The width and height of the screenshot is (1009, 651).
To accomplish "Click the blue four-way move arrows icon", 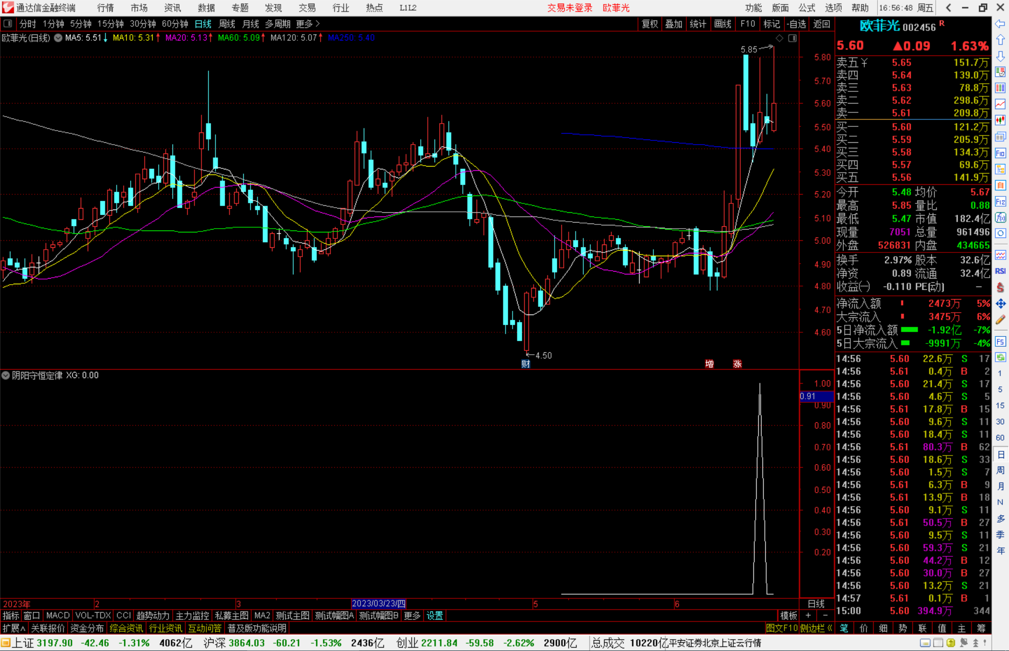I will [1000, 304].
